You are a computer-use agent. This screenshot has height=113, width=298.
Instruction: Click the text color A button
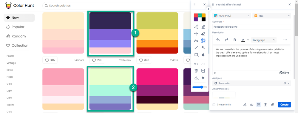[x=243, y=40]
